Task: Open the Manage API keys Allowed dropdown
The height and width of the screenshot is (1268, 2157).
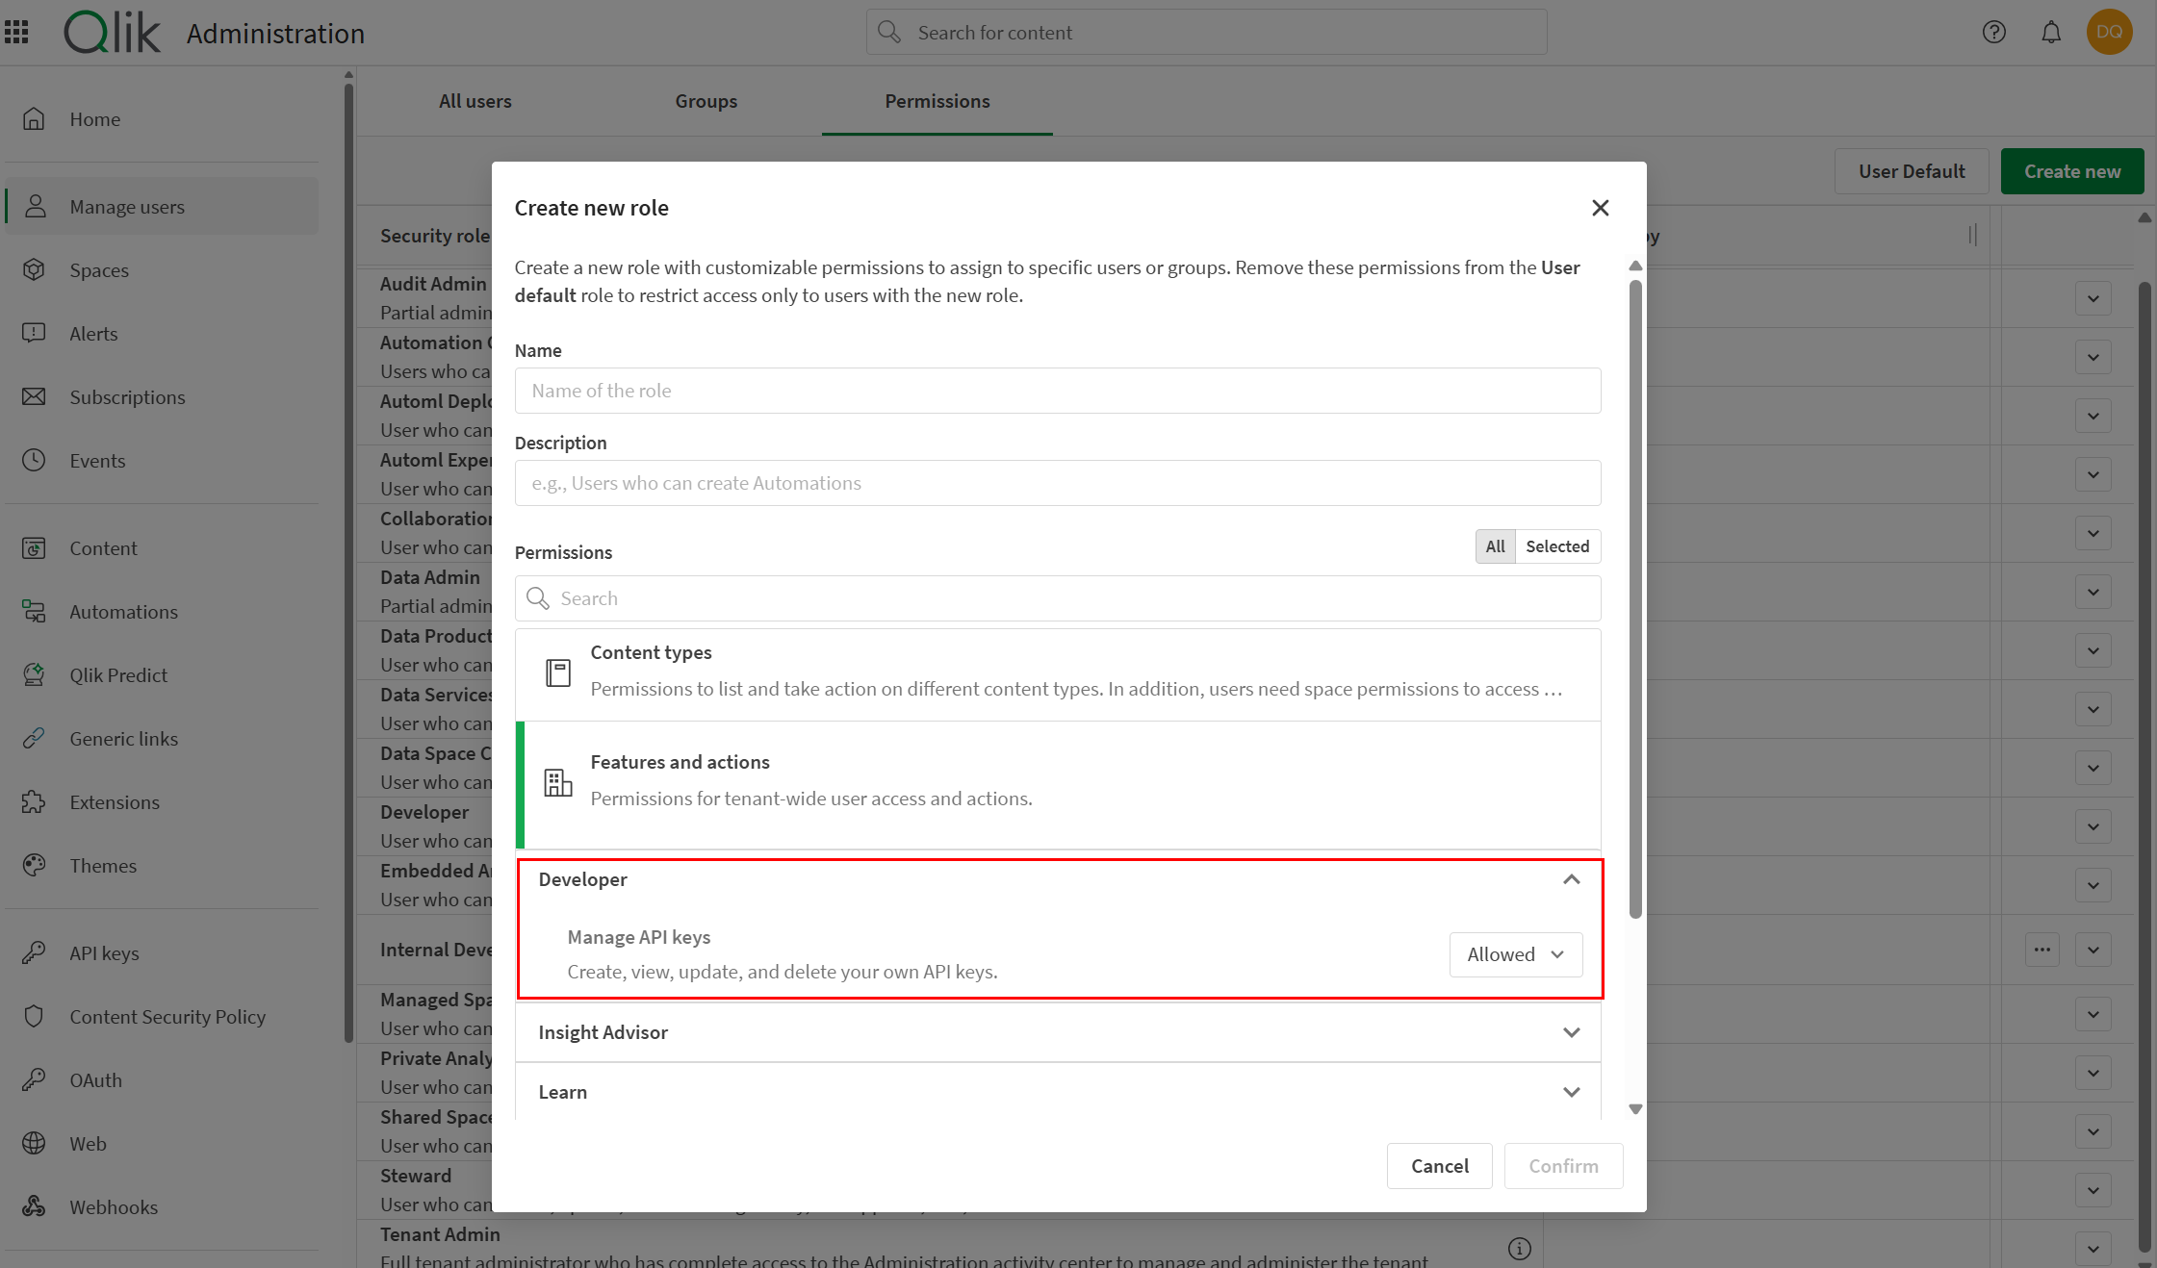Action: [x=1515, y=953]
